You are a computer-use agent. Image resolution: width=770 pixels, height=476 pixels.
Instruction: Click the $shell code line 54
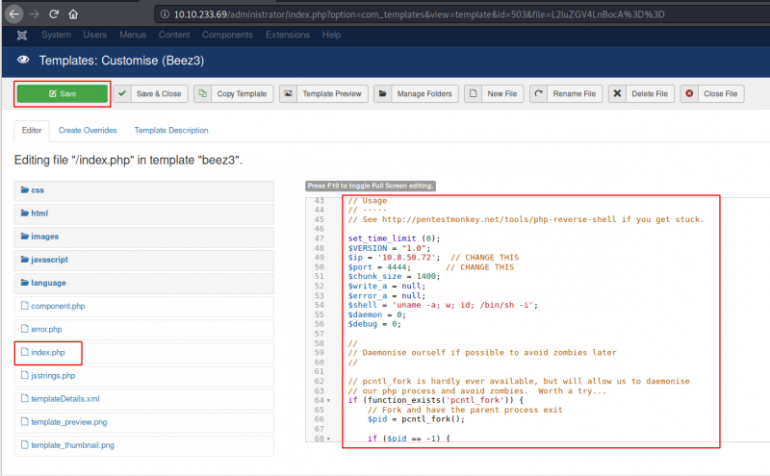(x=443, y=305)
